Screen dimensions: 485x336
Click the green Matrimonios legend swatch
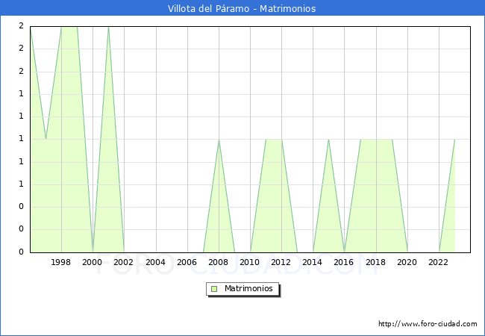click(x=213, y=289)
